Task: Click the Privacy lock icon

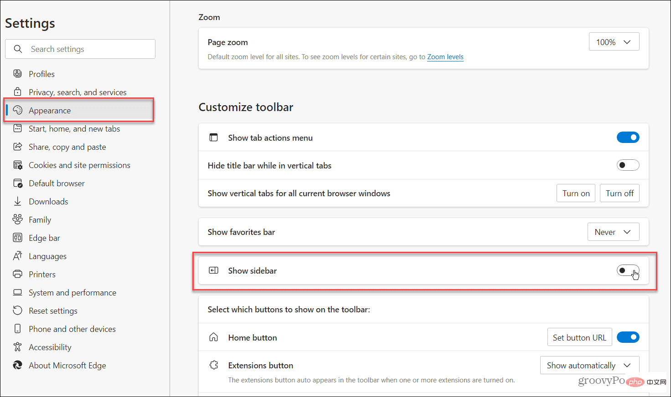Action: coord(17,92)
